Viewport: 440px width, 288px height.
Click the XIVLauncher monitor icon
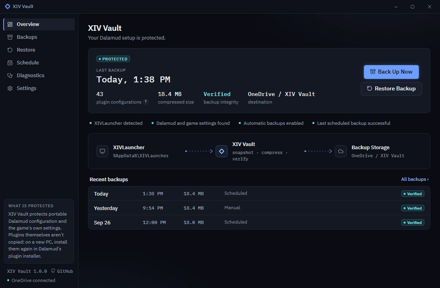pos(102,151)
